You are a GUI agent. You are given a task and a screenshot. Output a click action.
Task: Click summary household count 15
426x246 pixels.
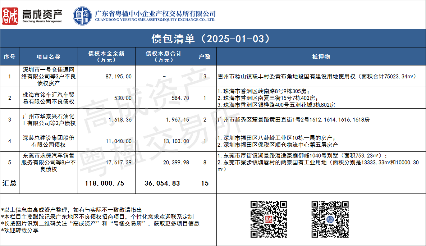click(205, 183)
